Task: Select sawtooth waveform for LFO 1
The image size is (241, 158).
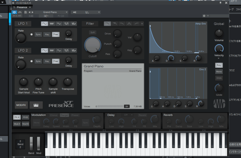Action: [52, 24]
